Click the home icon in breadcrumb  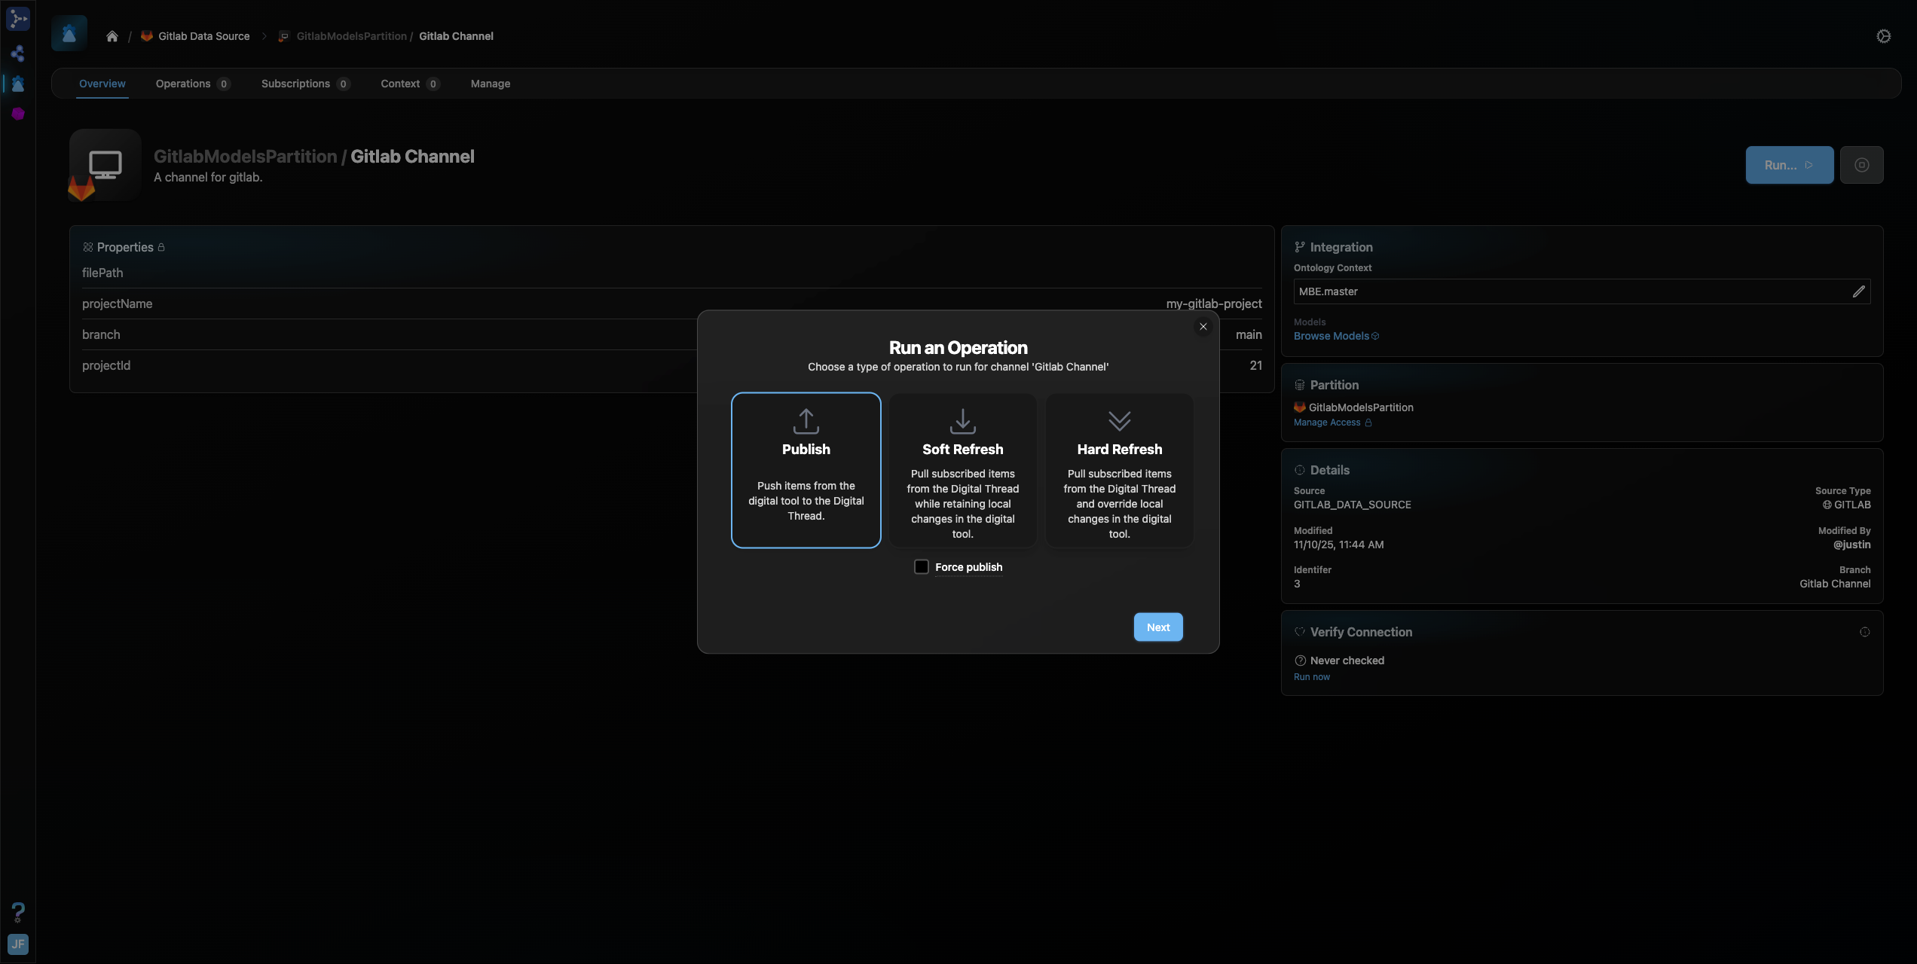coord(112,36)
